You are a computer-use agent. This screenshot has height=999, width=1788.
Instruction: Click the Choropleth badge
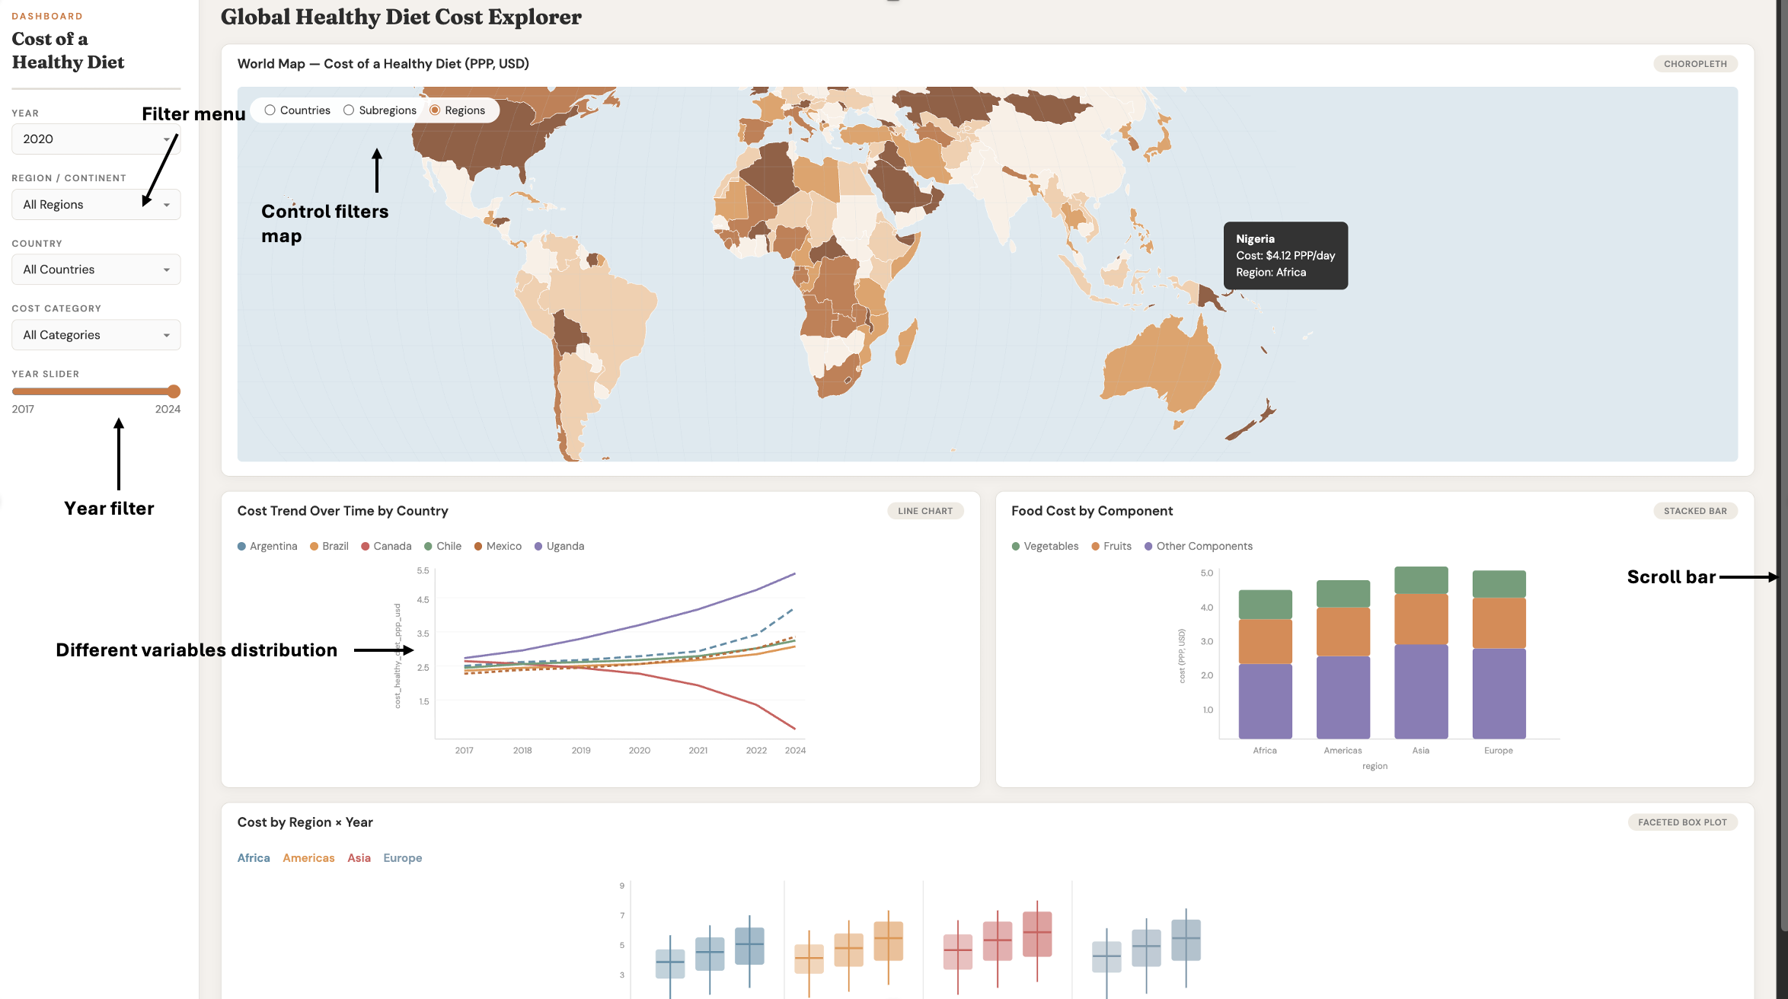1695,64
